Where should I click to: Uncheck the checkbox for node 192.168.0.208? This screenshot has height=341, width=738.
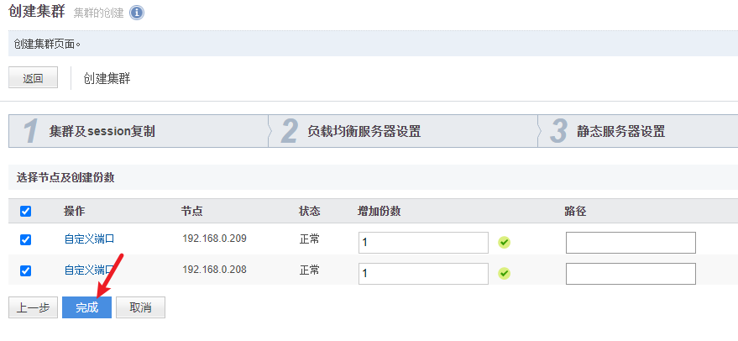coord(25,270)
